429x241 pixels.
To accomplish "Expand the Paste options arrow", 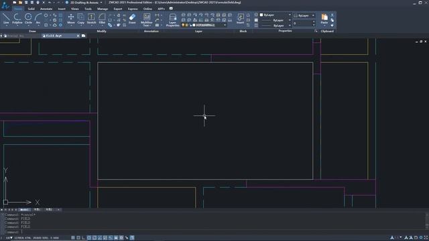I will (324, 25).
